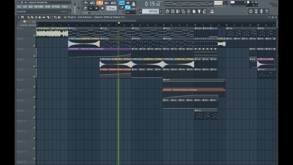The image size is (293, 165).
Task: Select the playlist Zoom tool
Action: pyautogui.click(x=55, y=17)
